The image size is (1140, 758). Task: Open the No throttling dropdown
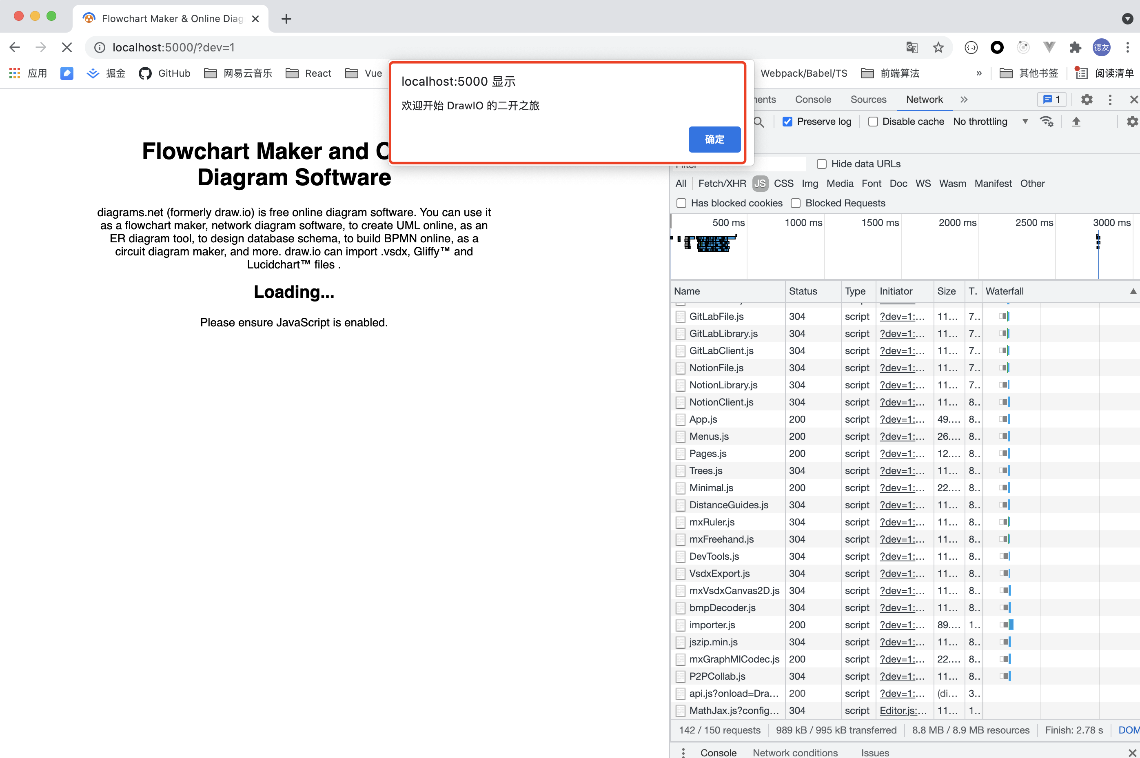pyautogui.click(x=989, y=122)
